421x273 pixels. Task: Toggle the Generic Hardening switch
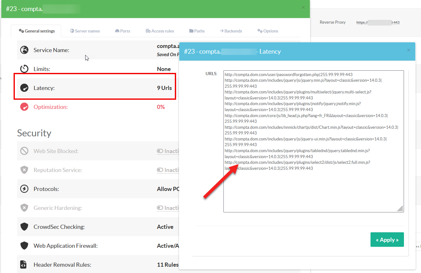tap(160, 208)
